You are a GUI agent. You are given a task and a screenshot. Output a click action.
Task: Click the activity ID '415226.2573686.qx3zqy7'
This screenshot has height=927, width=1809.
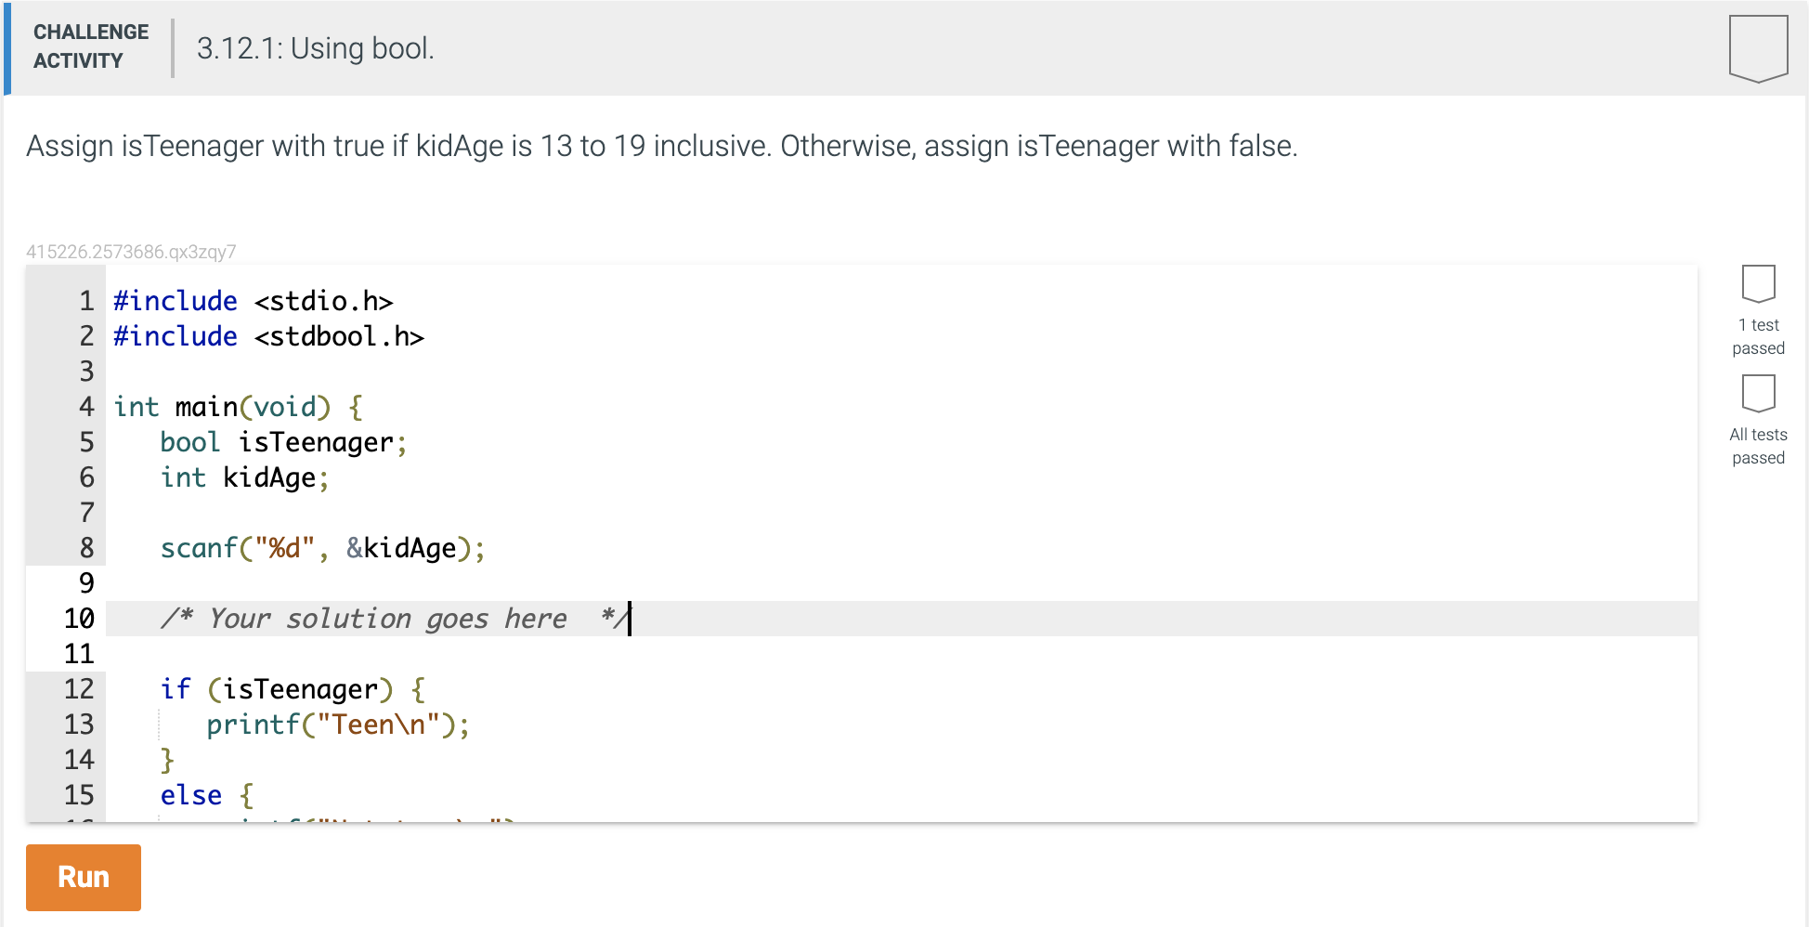(x=131, y=252)
